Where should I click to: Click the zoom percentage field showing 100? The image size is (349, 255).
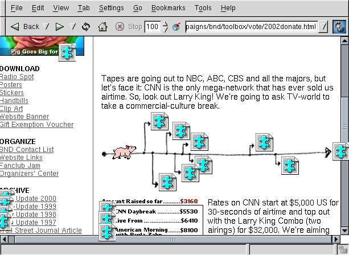pyautogui.click(x=153, y=27)
